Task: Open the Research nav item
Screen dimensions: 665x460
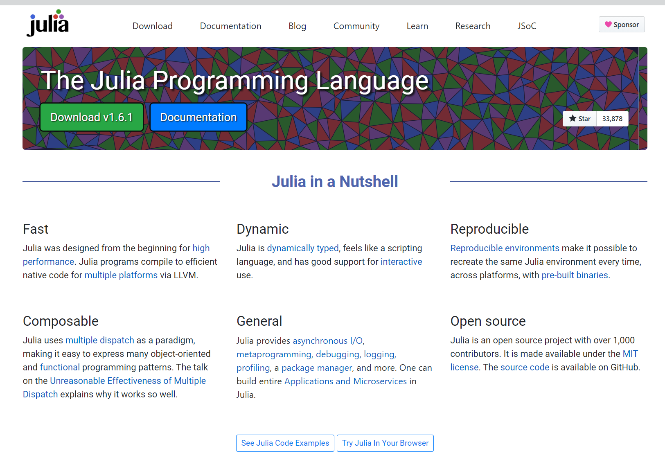Action: [473, 26]
